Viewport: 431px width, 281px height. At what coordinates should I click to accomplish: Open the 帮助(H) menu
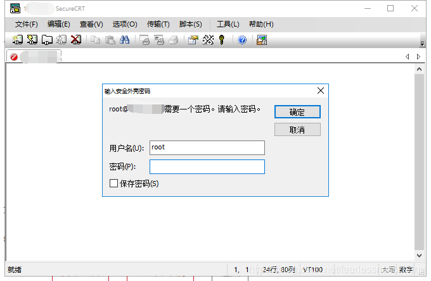(261, 24)
